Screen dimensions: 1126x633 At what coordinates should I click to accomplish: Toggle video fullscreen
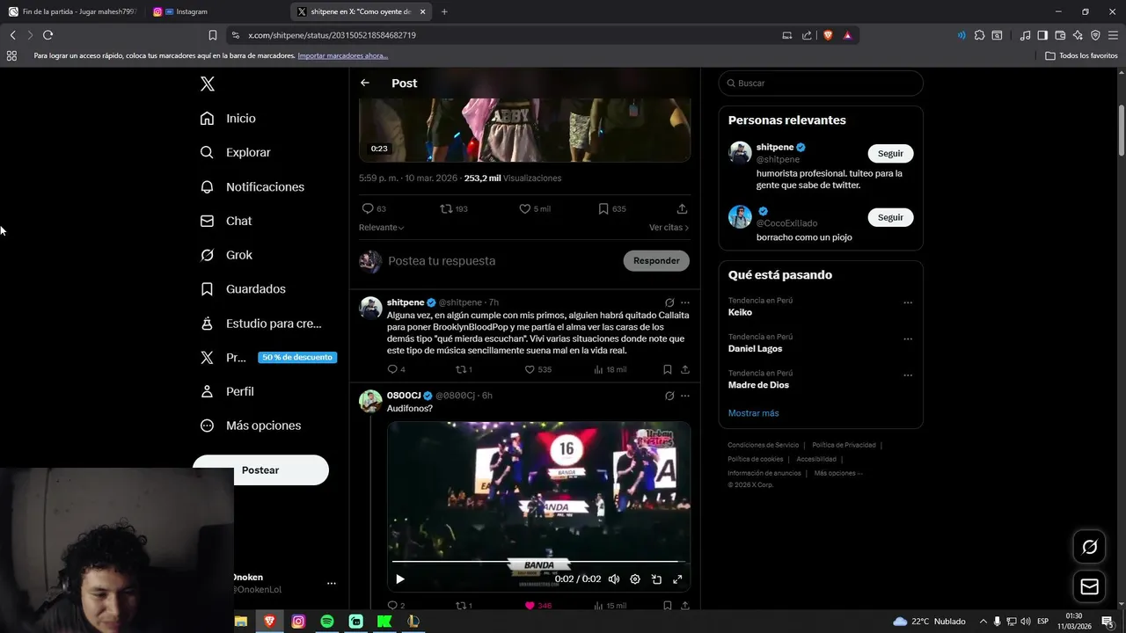pos(677,579)
